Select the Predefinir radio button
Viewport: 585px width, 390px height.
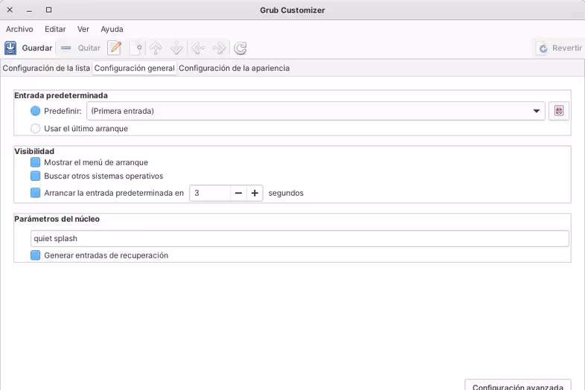click(x=36, y=111)
